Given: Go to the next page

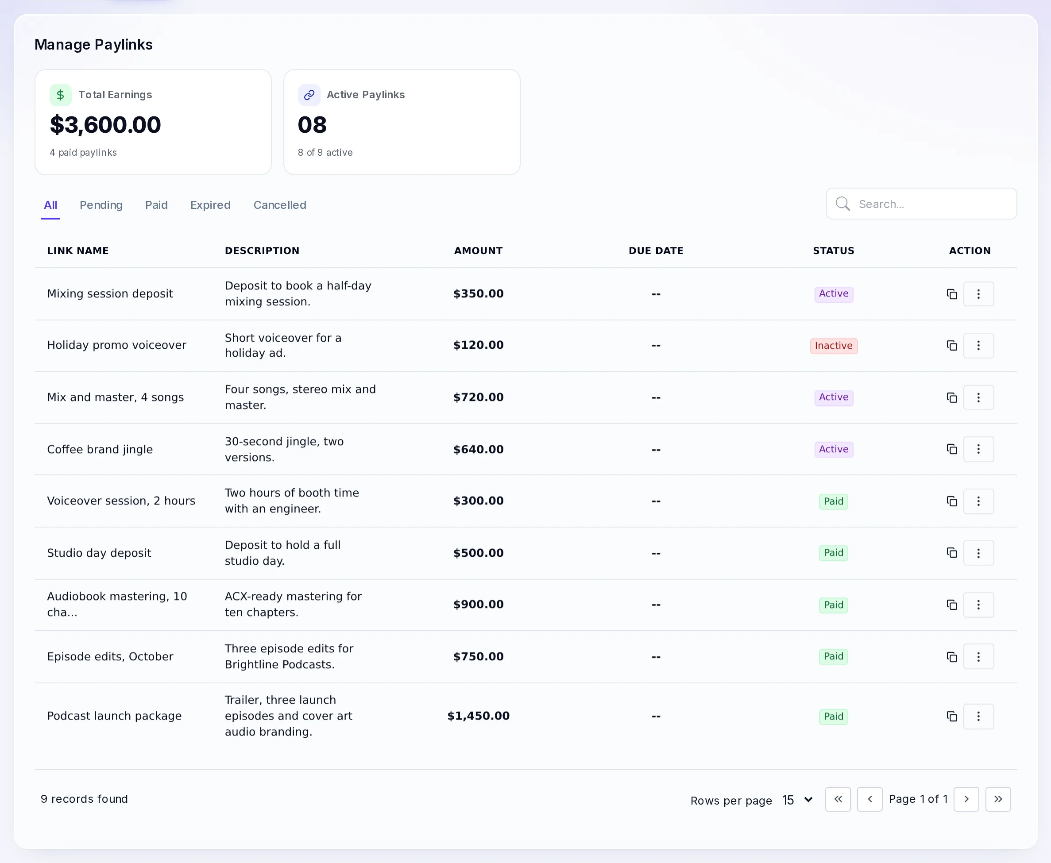Looking at the screenshot, I should tap(966, 799).
